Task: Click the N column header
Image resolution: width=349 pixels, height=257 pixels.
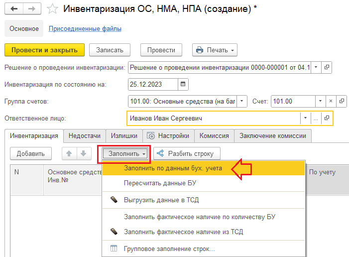Action: click(x=27, y=180)
